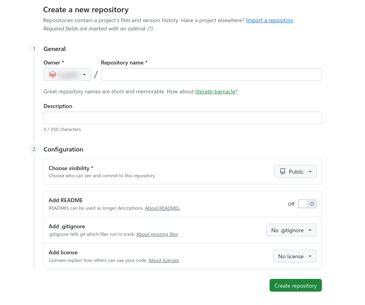The image size is (365, 305).
Task: Click the Create repository button
Action: coord(295,286)
